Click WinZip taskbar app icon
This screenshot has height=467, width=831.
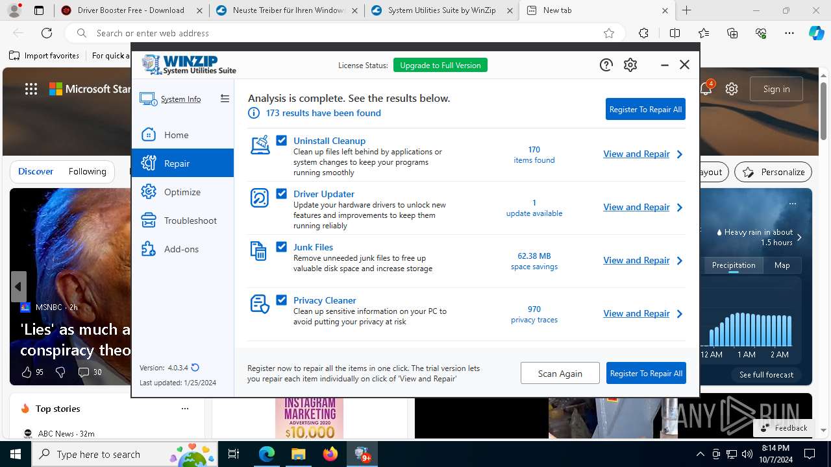click(362, 454)
